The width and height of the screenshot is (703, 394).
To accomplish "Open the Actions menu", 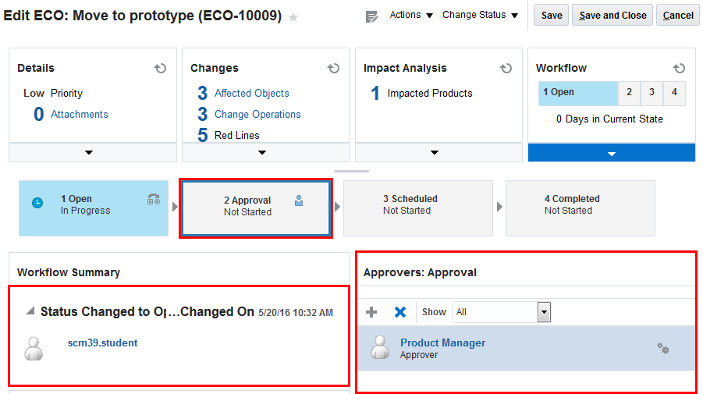I will [411, 15].
